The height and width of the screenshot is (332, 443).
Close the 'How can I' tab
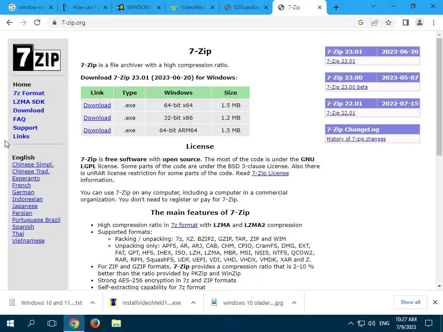[x=105, y=8]
